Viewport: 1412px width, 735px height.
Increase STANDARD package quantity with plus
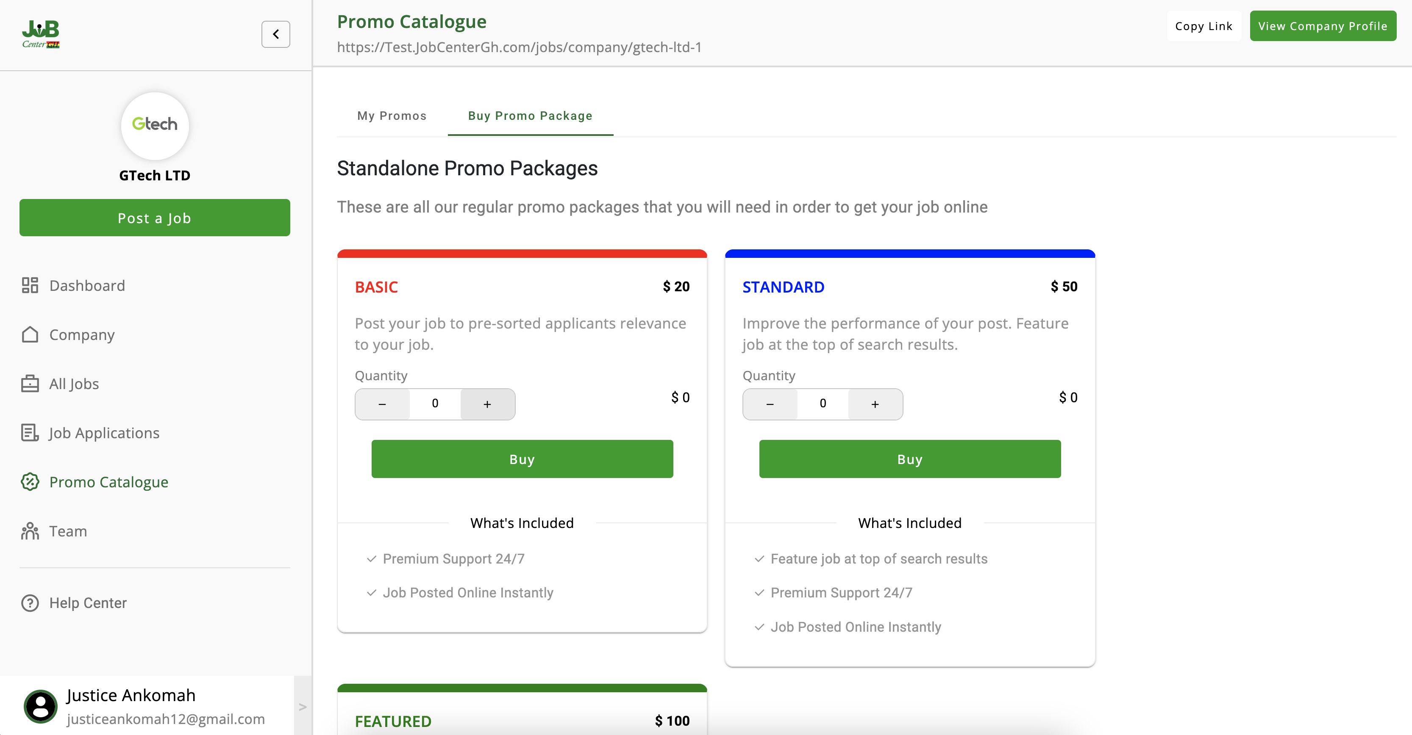875,404
